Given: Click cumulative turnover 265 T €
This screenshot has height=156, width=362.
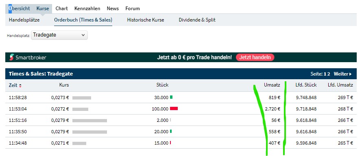Looking at the screenshot, I should pos(345,143).
